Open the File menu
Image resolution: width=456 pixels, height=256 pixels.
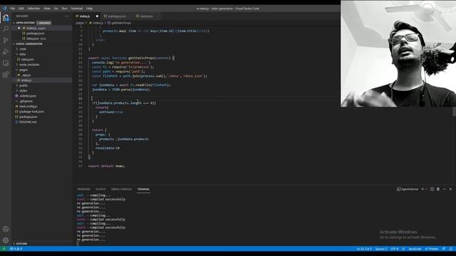(13, 9)
